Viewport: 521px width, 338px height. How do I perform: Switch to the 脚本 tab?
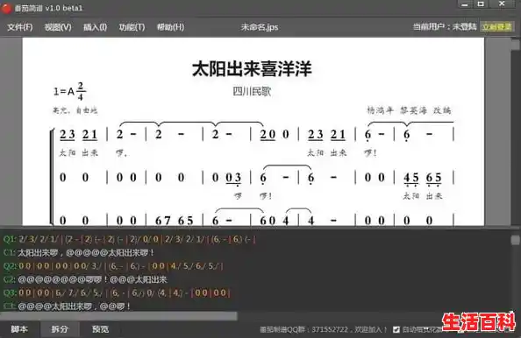[19, 329]
